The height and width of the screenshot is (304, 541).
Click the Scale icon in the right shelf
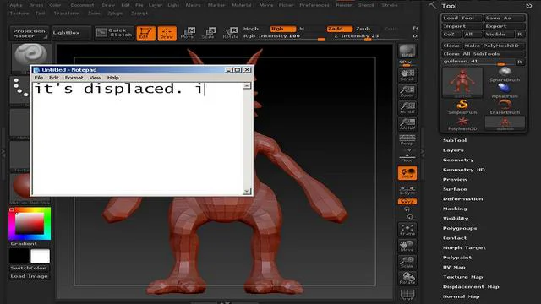[407, 262]
